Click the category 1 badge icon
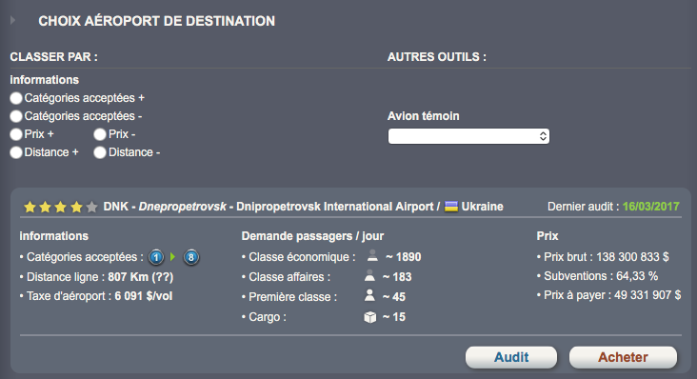The width and height of the screenshot is (697, 379). point(156,257)
